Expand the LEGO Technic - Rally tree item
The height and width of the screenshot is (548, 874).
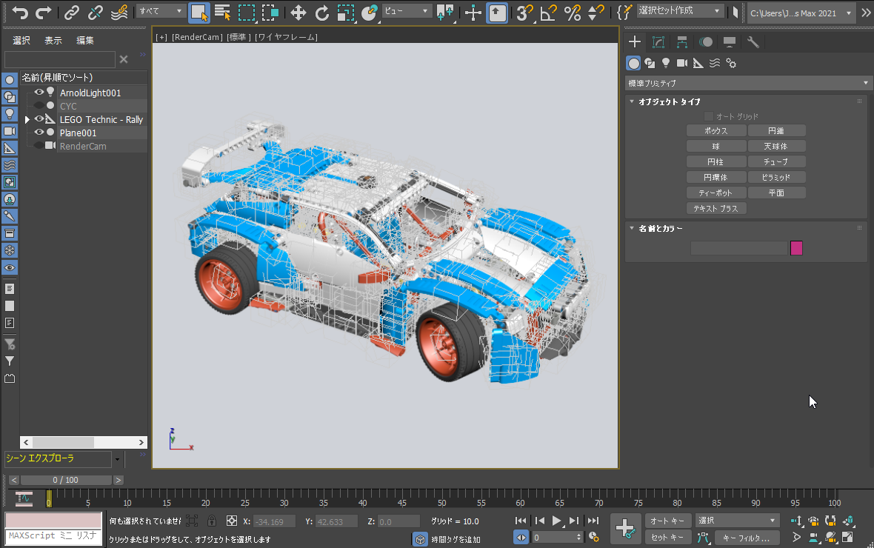27,119
